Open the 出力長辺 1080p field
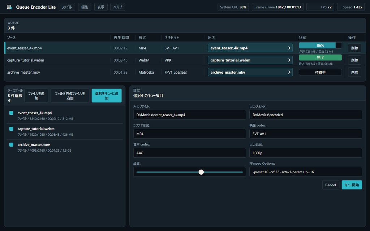Viewport: 370px width, 231px height. point(306,153)
